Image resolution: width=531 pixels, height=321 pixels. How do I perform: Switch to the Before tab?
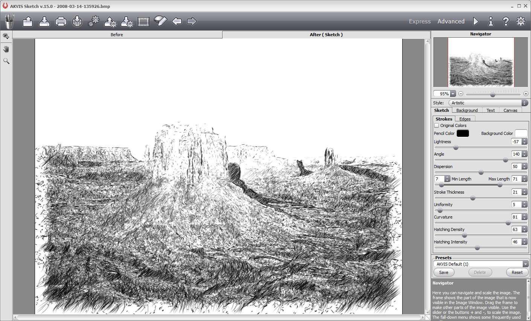pyautogui.click(x=117, y=34)
